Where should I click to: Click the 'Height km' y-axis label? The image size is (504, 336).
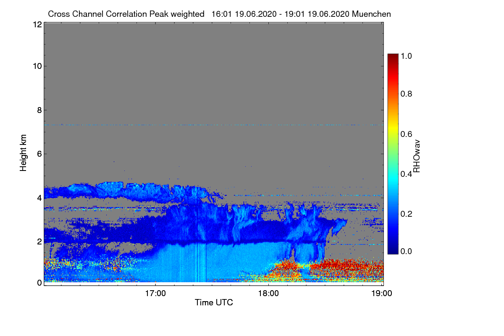[23, 153]
